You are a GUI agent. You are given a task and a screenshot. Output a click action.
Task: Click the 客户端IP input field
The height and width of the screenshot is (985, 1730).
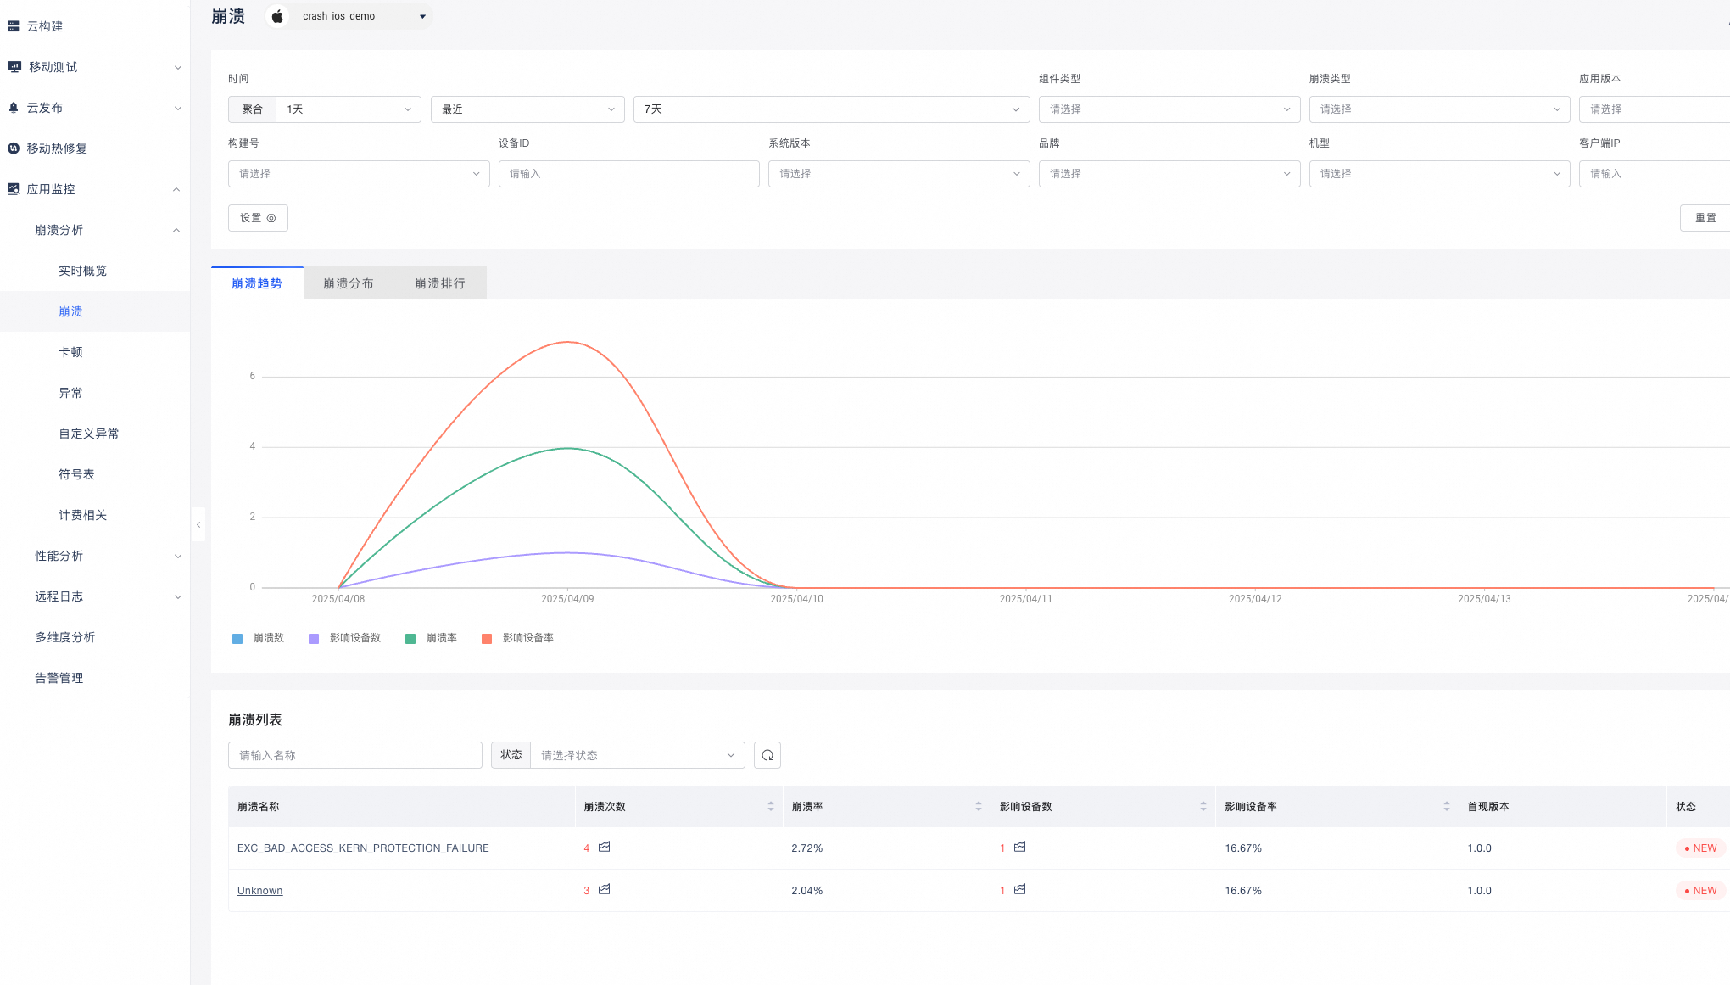(1655, 174)
